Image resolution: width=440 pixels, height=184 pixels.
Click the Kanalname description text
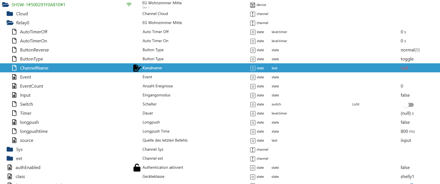click(152, 68)
